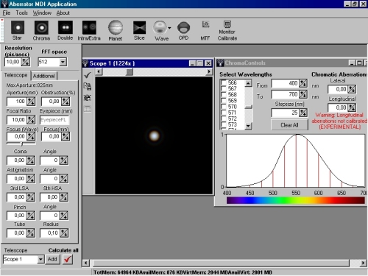
Task: Check the 571 wavelength checkbox
Action: pyautogui.click(x=224, y=113)
